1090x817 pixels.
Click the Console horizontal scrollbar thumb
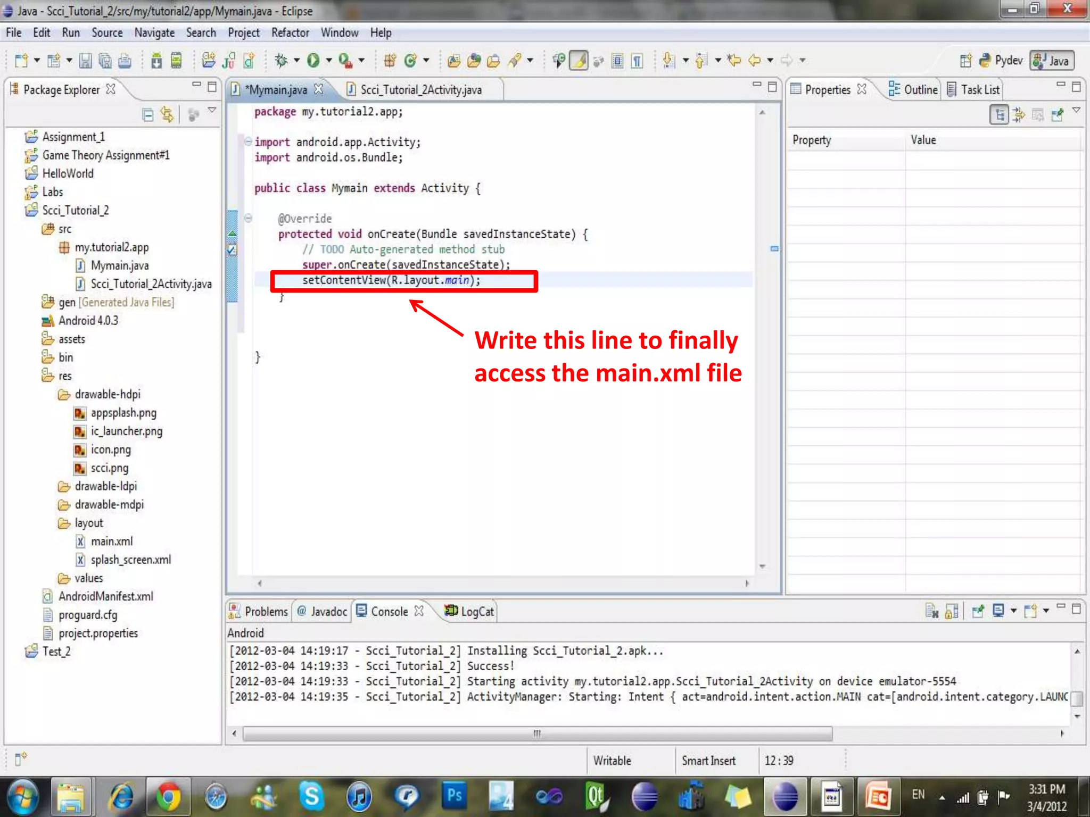[538, 733]
